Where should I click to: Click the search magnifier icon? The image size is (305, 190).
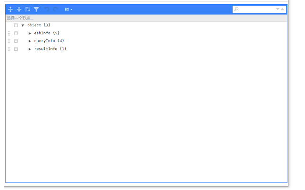236,9
